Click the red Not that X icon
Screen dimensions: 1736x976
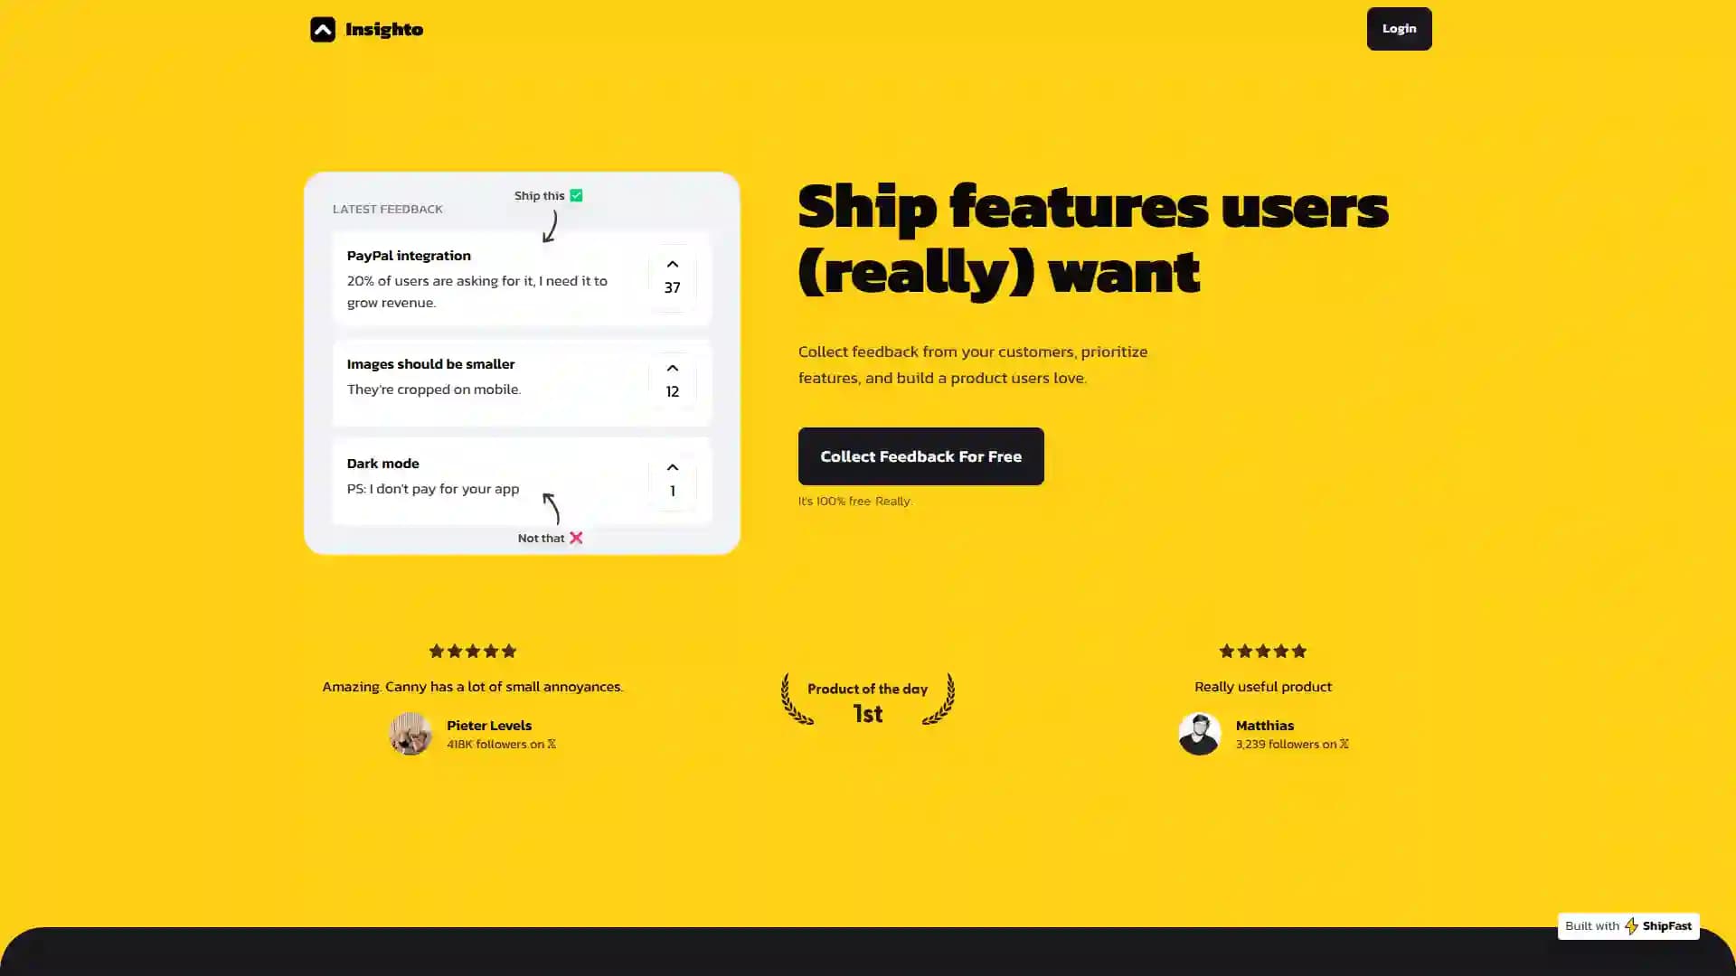pyautogui.click(x=576, y=536)
